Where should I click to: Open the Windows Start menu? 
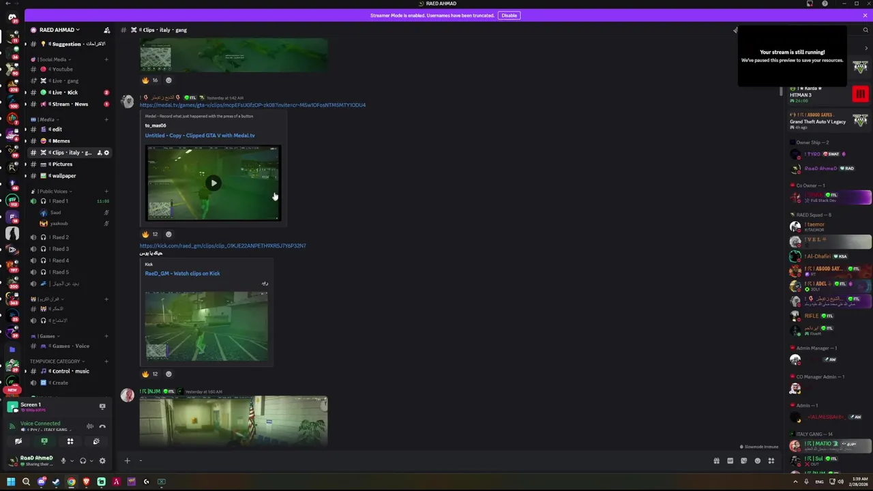click(x=11, y=481)
